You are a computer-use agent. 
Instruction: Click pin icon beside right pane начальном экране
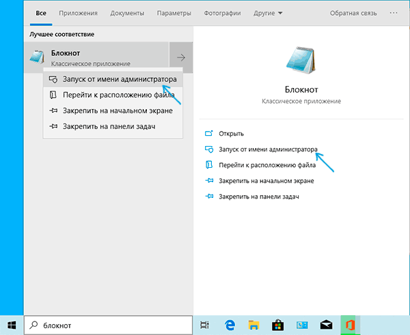(x=209, y=180)
